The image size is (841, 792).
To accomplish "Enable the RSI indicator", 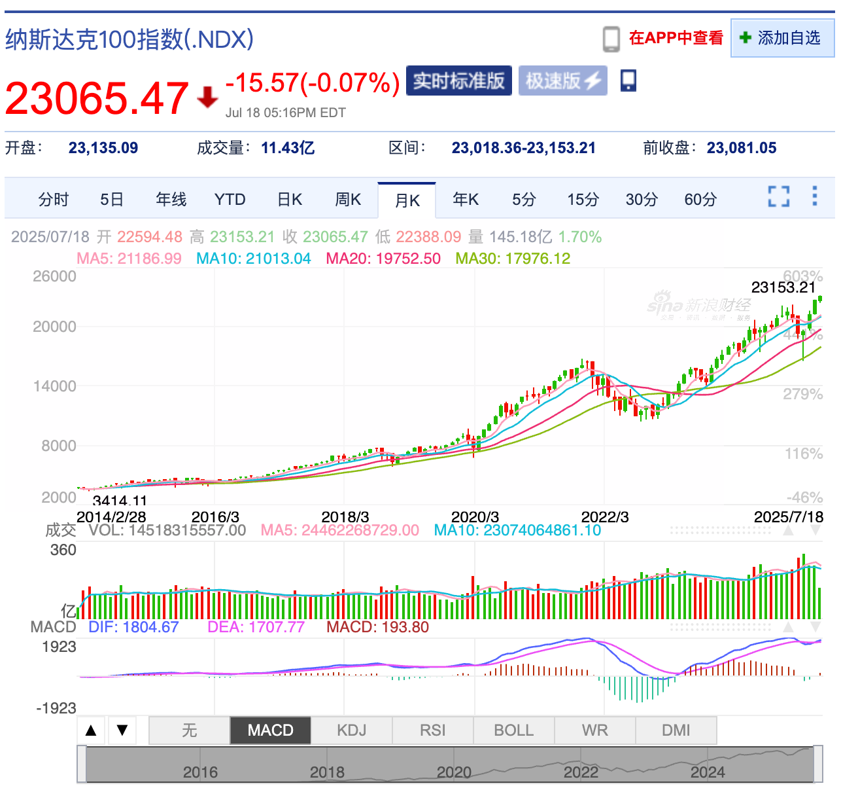I will [x=432, y=730].
